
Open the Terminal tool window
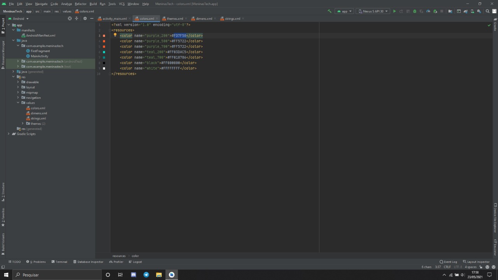point(60,262)
